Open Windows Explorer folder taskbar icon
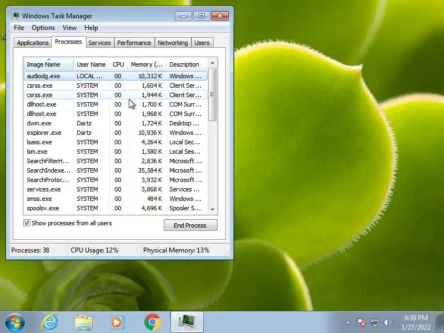Image resolution: width=444 pixels, height=333 pixels. [x=84, y=322]
